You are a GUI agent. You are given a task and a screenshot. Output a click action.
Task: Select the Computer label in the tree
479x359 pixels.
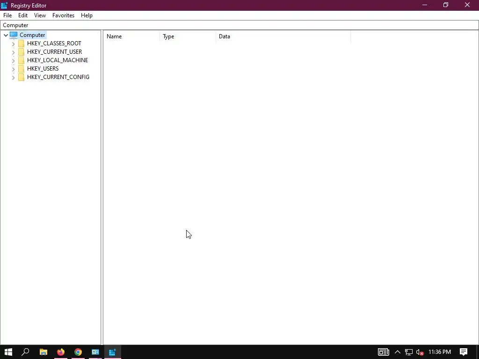pyautogui.click(x=32, y=35)
